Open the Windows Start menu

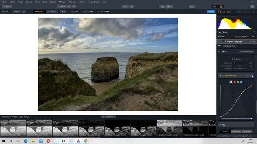pyautogui.click(x=4, y=141)
